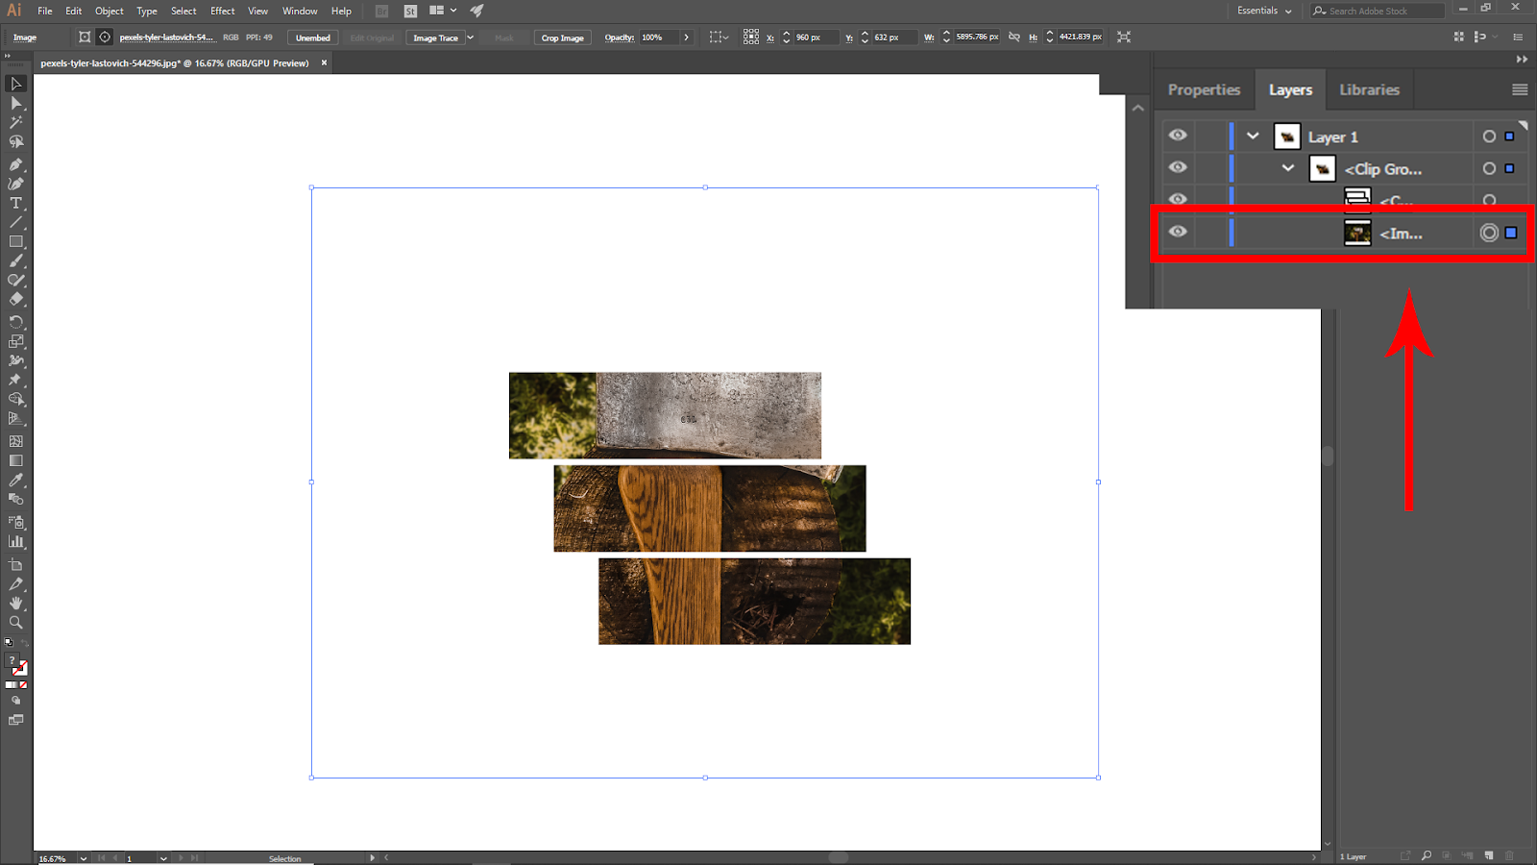Click the Search Adobe Stock field
Screen dimensions: 1537x865
pos(1378,11)
